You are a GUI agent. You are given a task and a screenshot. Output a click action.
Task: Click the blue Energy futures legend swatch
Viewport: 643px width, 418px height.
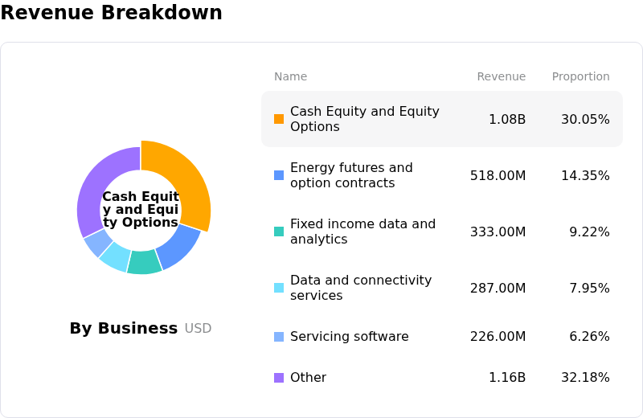[x=279, y=175]
